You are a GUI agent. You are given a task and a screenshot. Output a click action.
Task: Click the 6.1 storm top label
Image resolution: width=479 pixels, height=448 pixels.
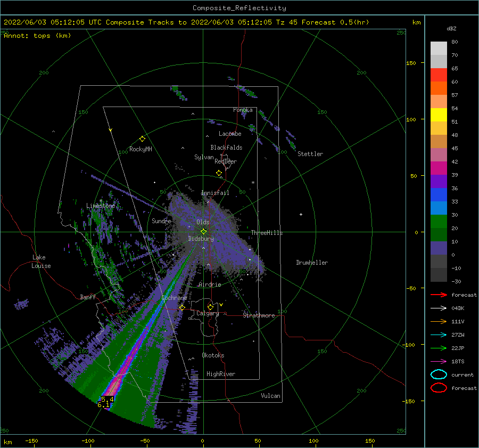pos(103,404)
